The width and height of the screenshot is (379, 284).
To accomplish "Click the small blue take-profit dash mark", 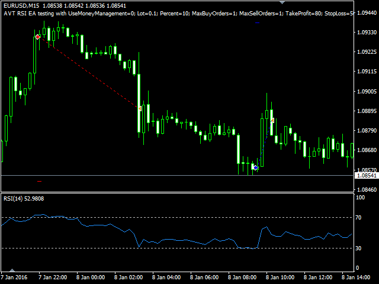I will 257,22.
